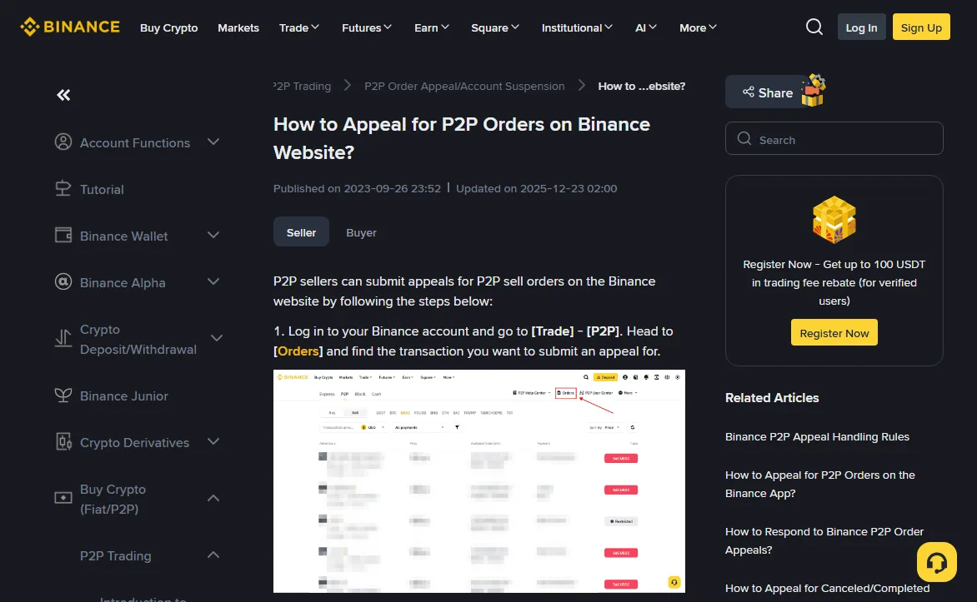The height and width of the screenshot is (602, 977).
Task: Click 'How to ...ebsite?' current breadcrumb
Action: tap(641, 86)
